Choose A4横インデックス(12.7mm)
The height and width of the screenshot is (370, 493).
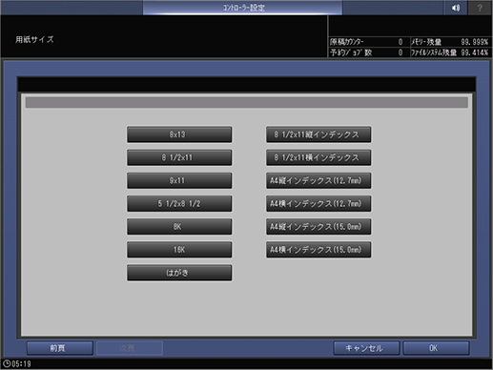pos(318,203)
